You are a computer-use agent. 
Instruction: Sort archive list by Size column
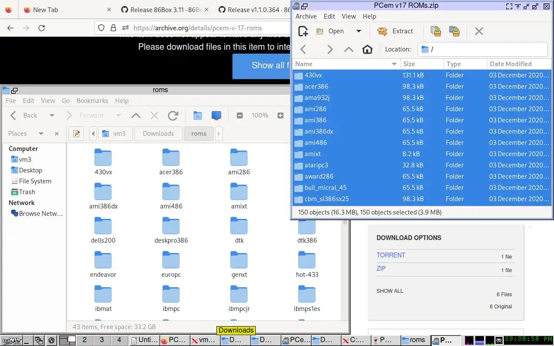click(422, 64)
